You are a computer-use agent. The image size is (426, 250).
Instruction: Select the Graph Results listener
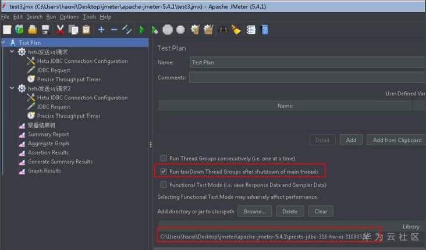[x=44, y=171]
